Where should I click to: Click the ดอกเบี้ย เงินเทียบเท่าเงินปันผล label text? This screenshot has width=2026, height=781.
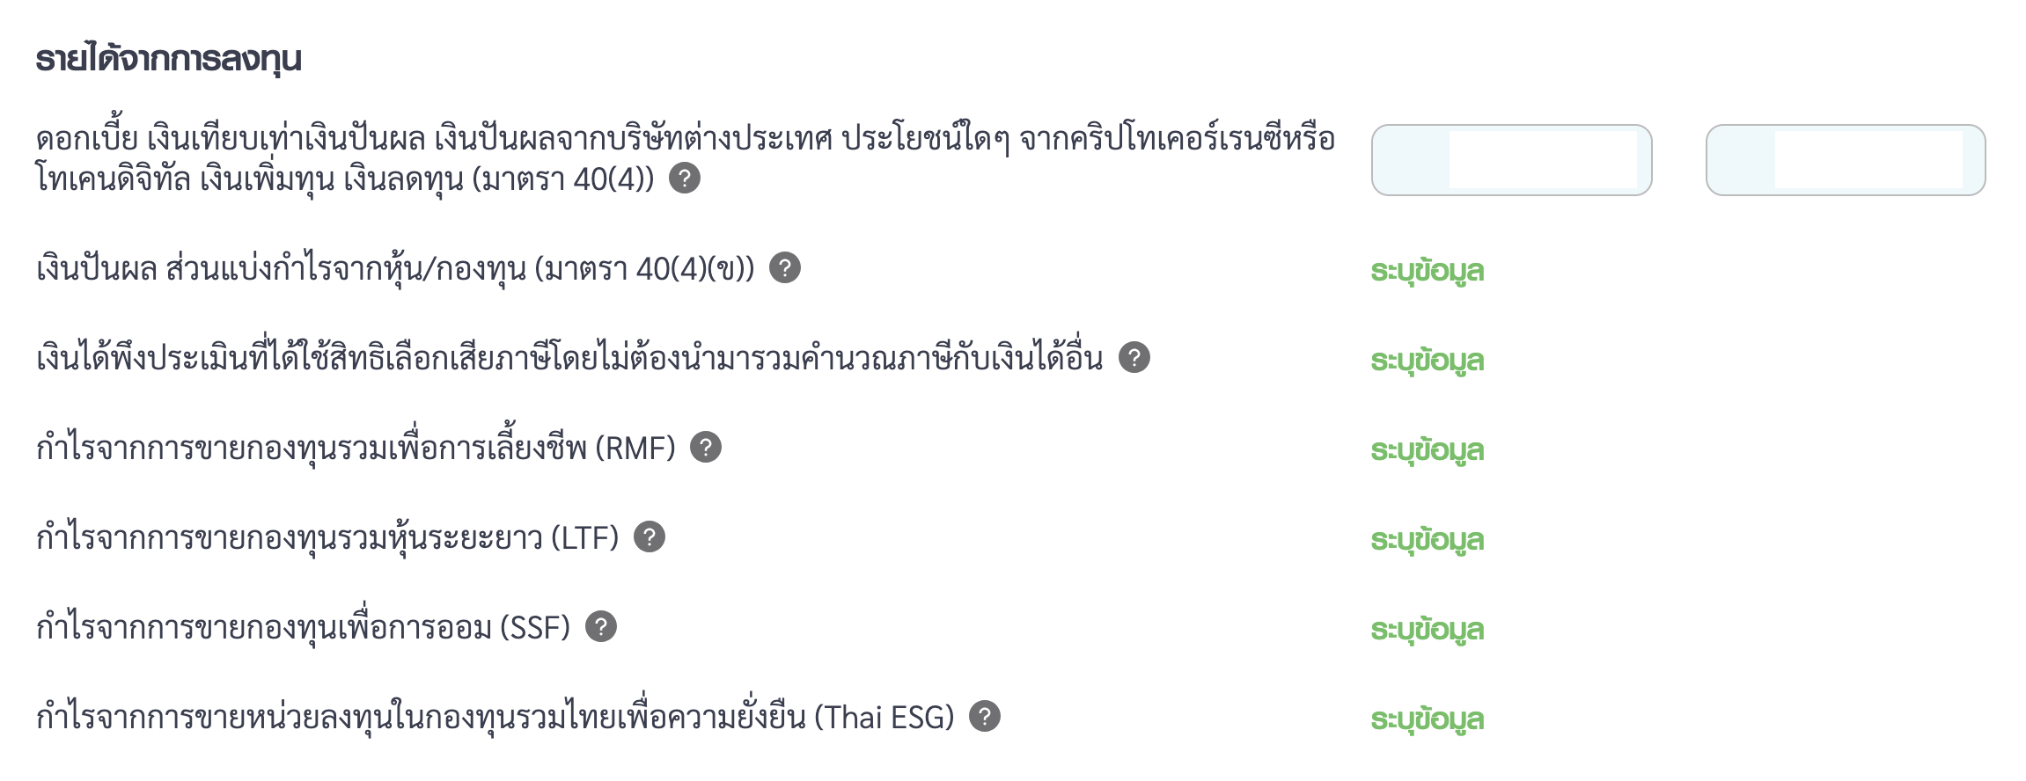click(686, 158)
